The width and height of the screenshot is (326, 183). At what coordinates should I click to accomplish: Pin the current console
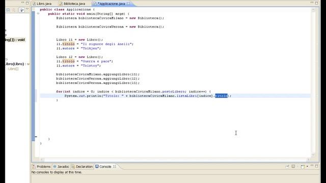pos(287,166)
